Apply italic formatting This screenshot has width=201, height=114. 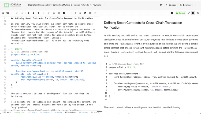pos(33,13)
